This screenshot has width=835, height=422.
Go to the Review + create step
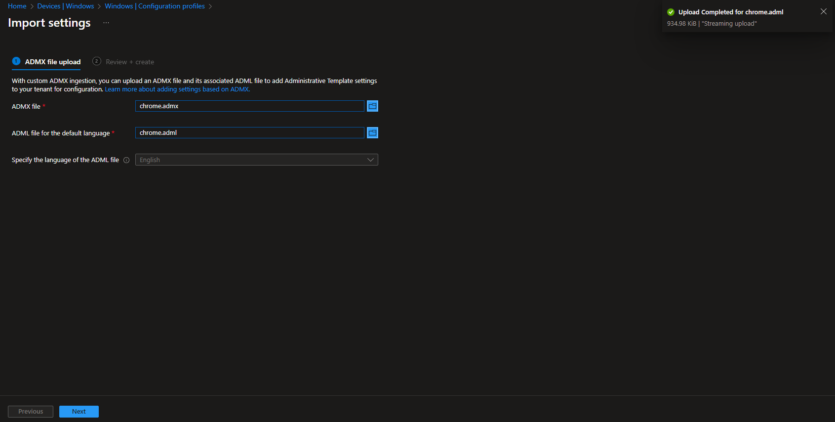point(123,62)
